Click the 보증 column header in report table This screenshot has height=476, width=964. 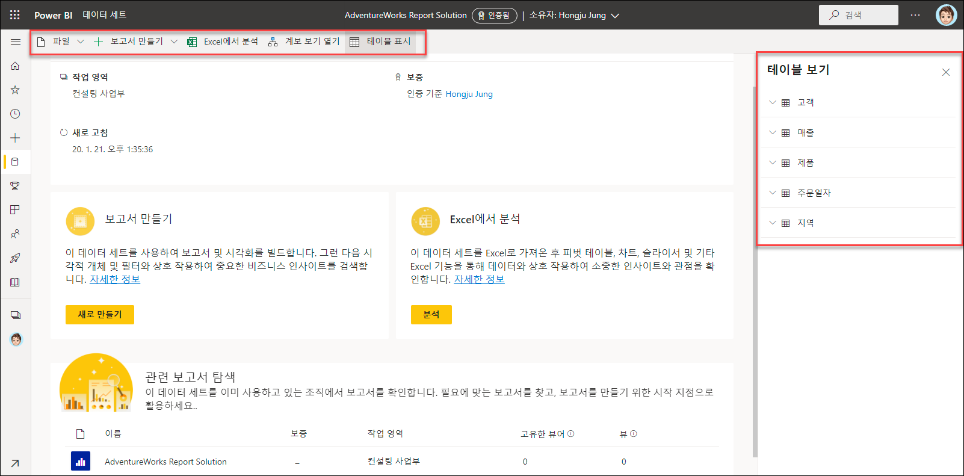click(298, 433)
